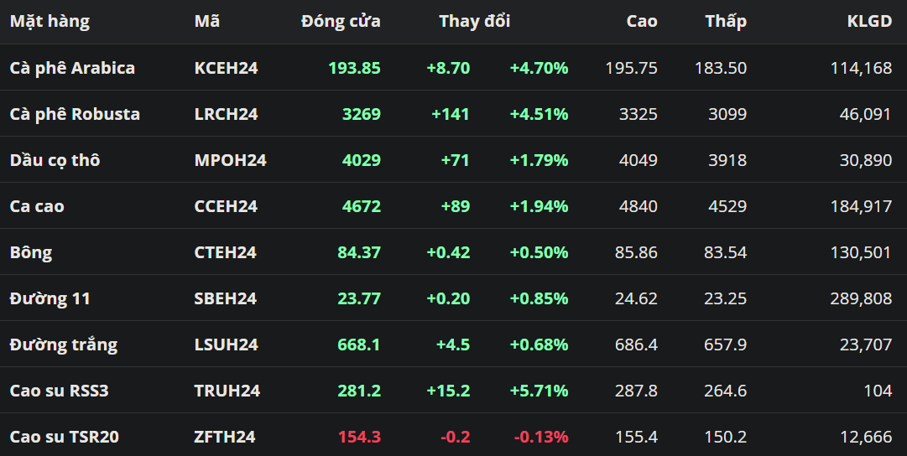Click the Thay đổi column header
Screen dimensions: 907x456
(474, 22)
